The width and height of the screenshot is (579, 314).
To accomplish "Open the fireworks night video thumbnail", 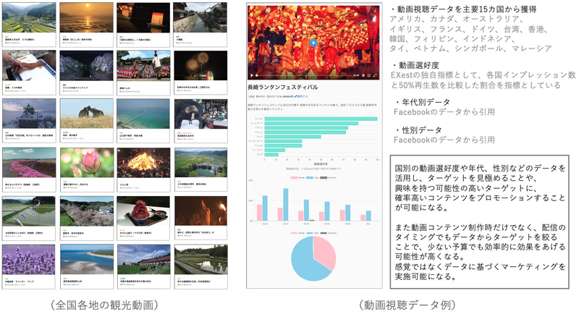I will click(x=200, y=65).
